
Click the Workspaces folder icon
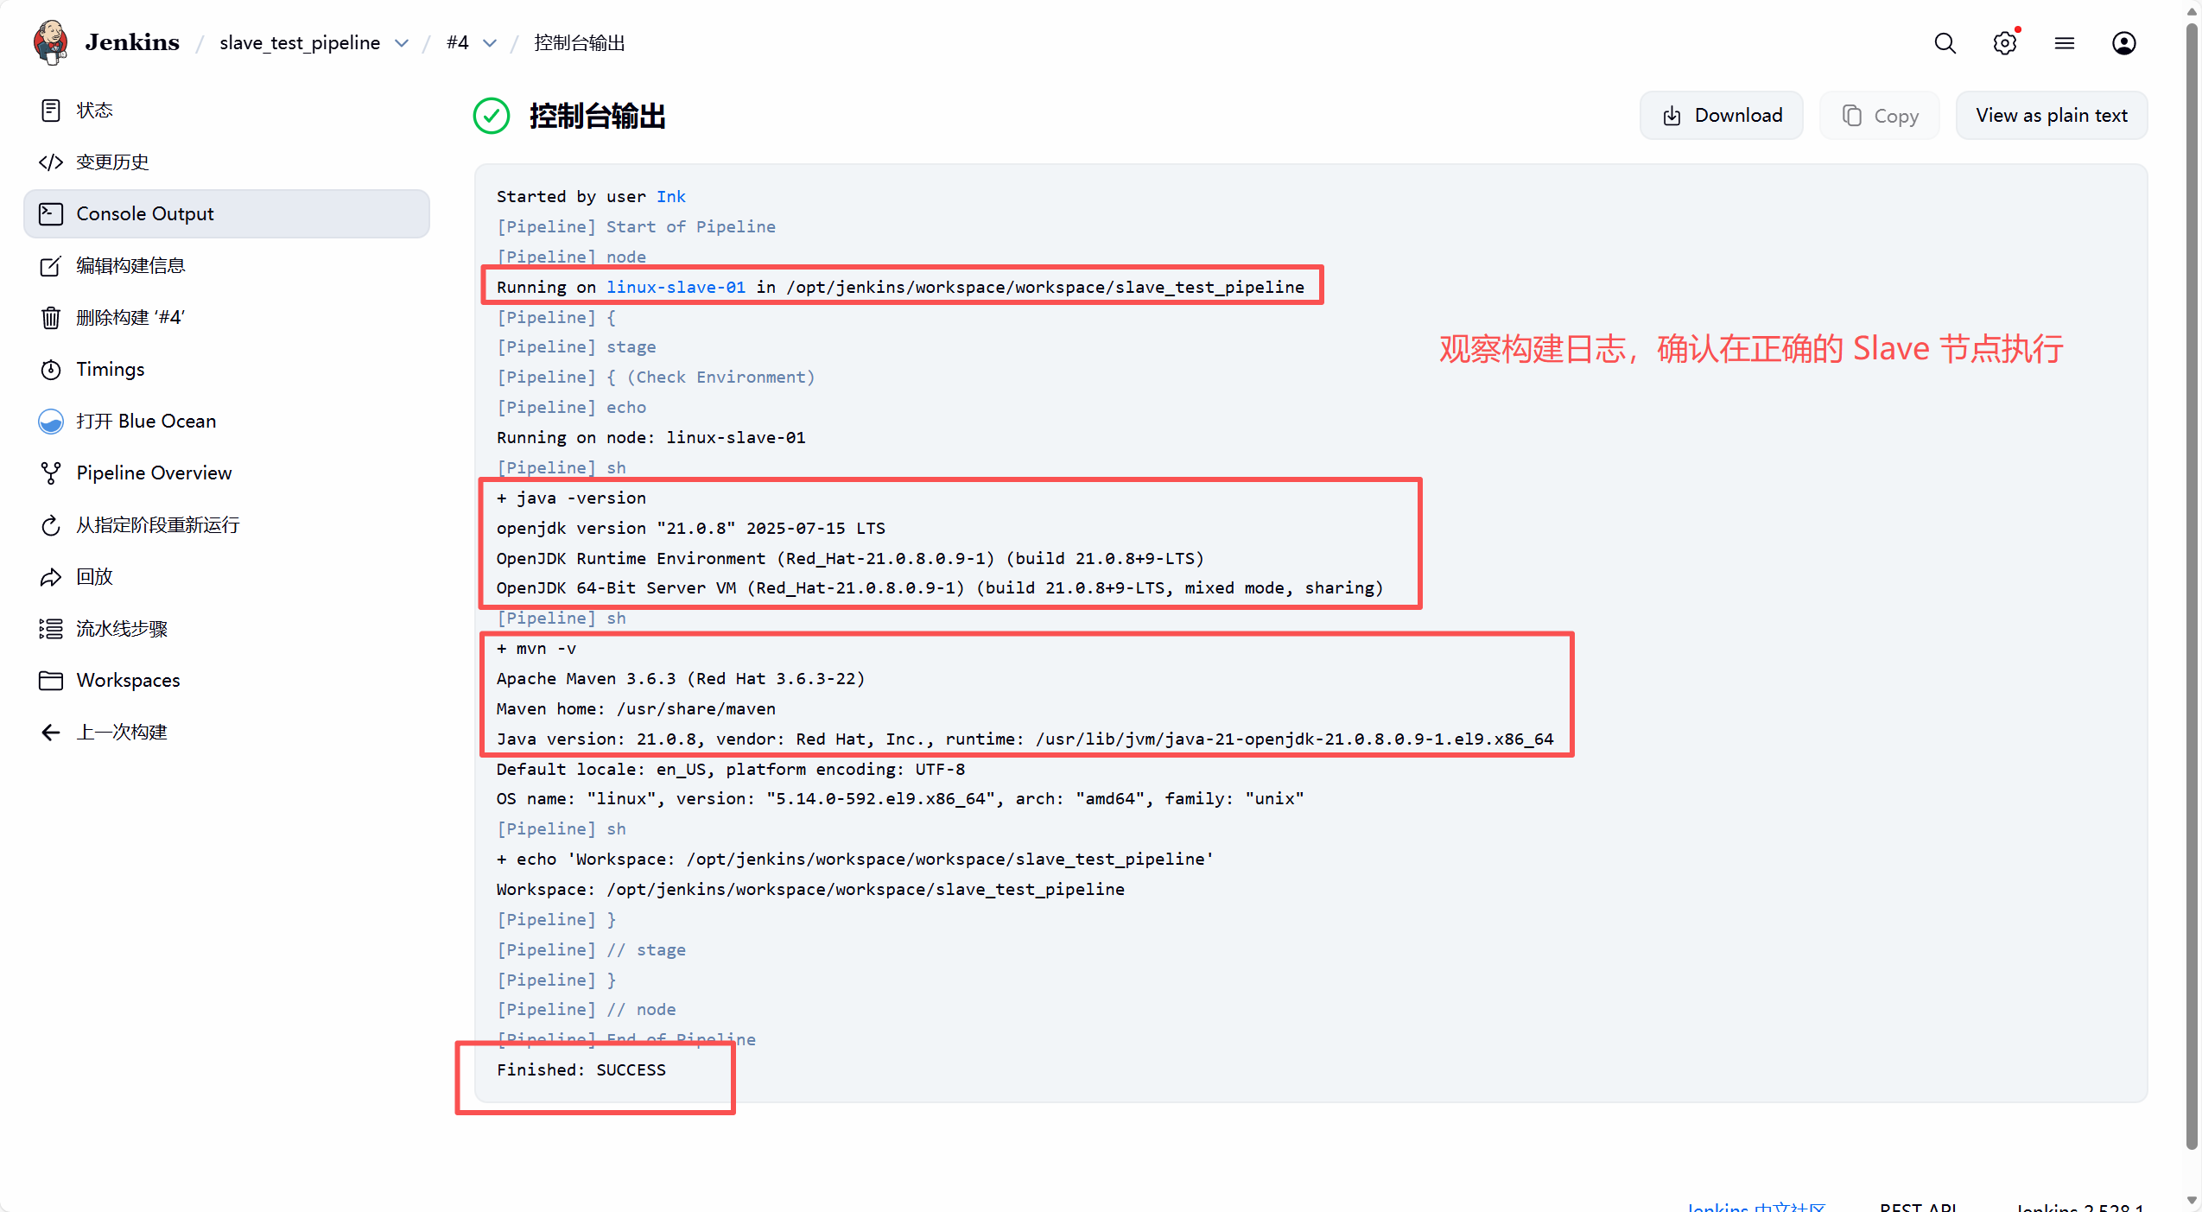point(51,681)
